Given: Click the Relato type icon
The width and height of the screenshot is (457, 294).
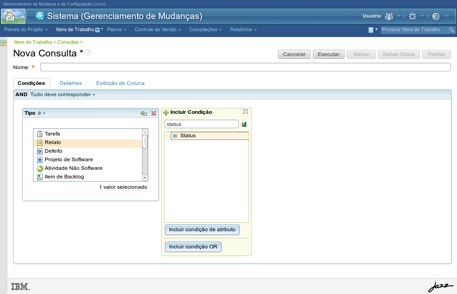Looking at the screenshot, I should click(x=40, y=143).
